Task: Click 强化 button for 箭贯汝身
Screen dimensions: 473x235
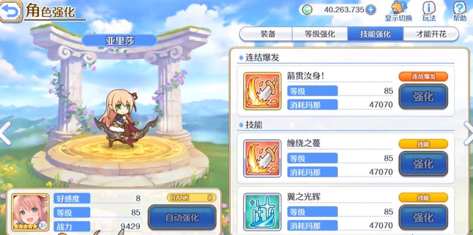Action: pos(423,97)
